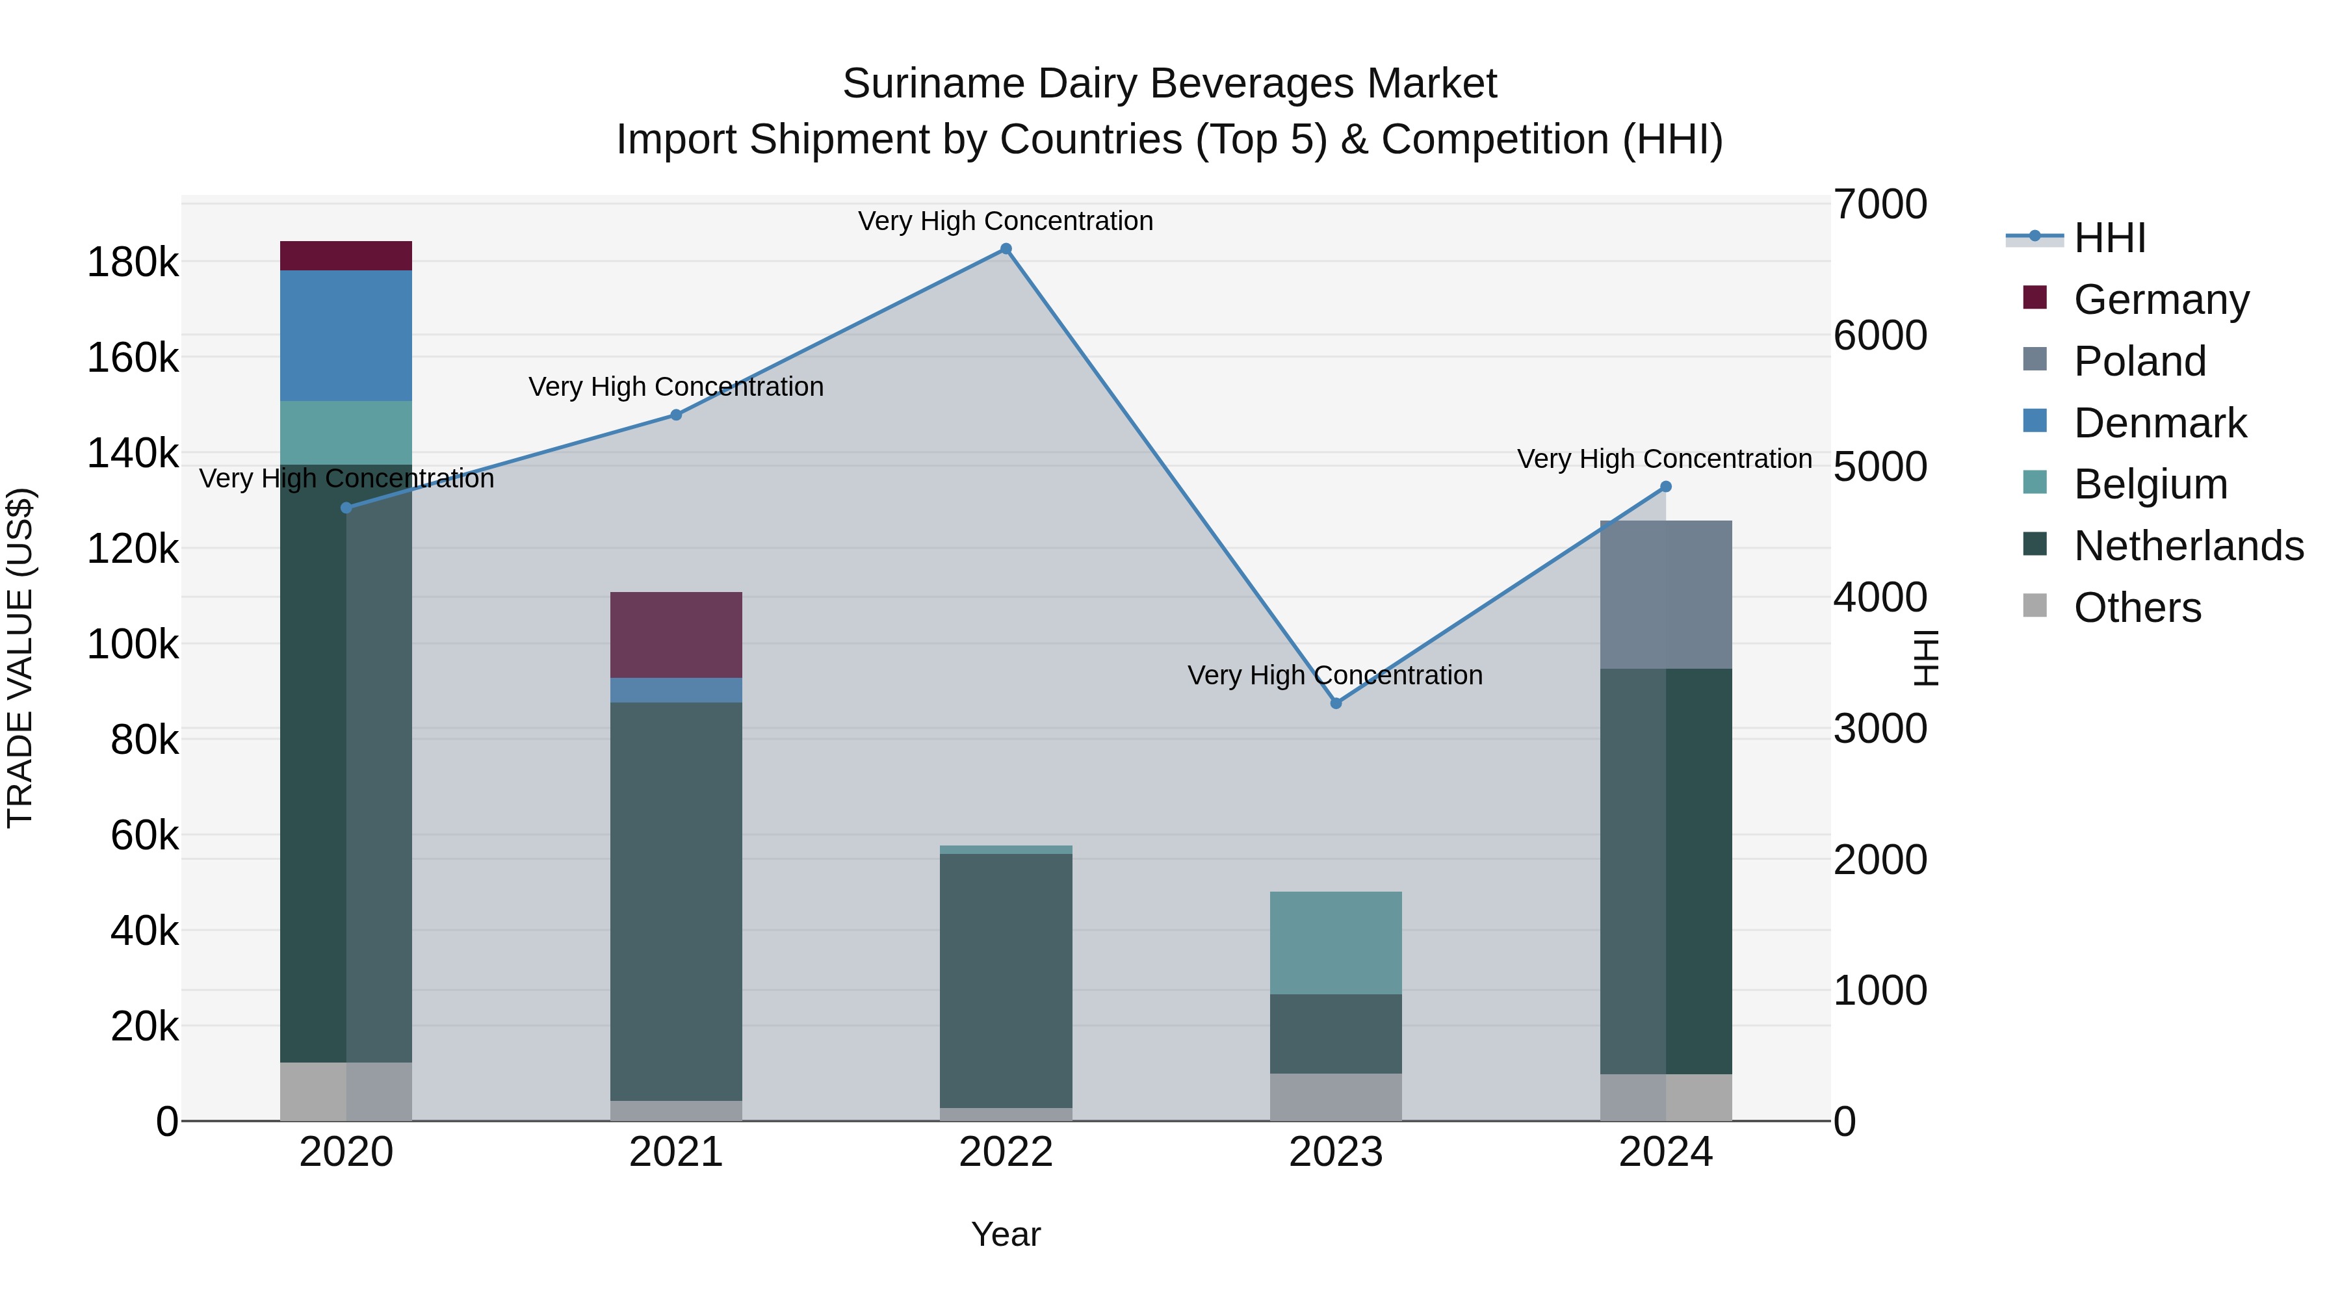Toggle the HHI legend entry
Viewport: 2340px width, 1316px height.
click(2077, 238)
